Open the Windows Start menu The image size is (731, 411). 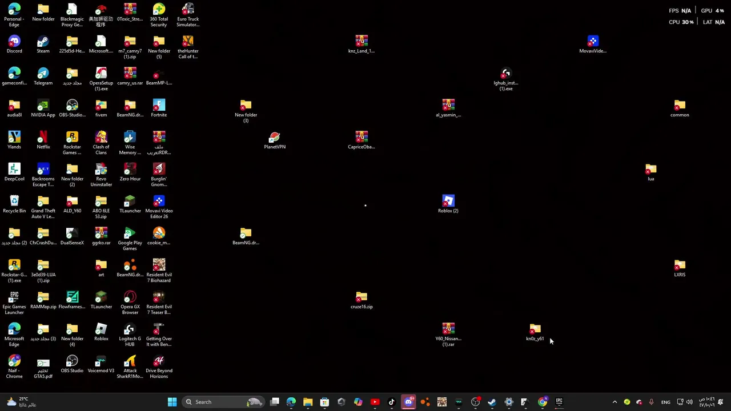(172, 402)
